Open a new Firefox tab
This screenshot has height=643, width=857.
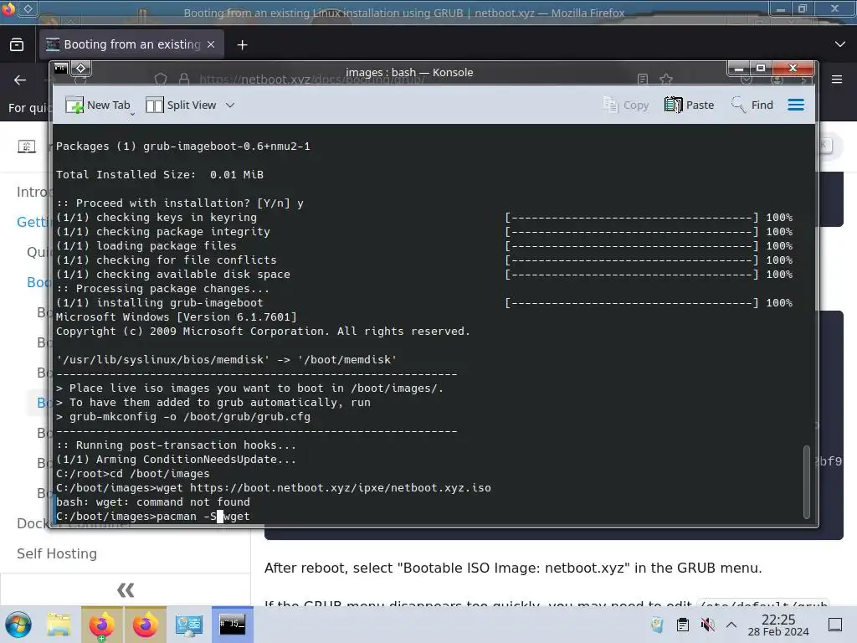[242, 45]
